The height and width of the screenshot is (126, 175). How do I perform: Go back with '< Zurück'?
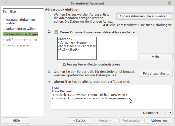[79, 120]
